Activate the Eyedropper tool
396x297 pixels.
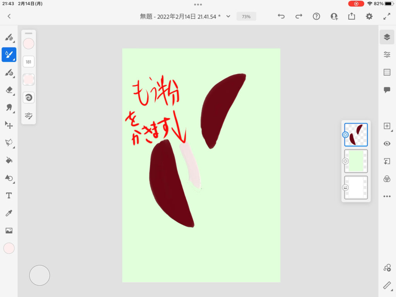tap(9, 213)
